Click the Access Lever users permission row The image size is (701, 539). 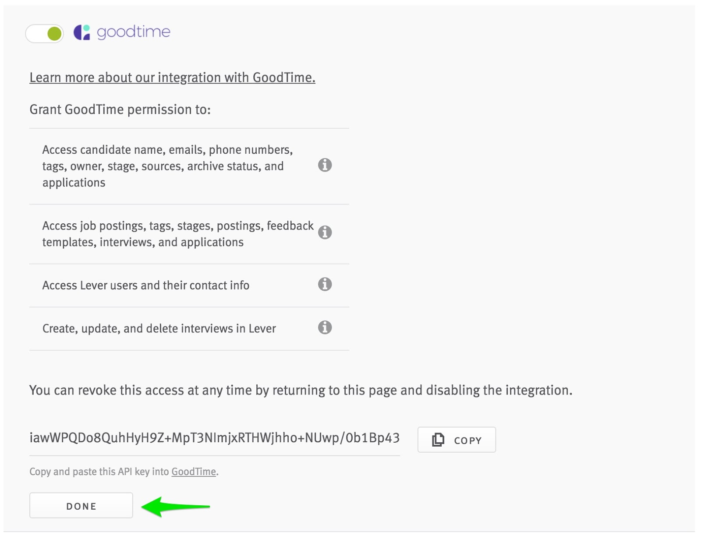146,285
